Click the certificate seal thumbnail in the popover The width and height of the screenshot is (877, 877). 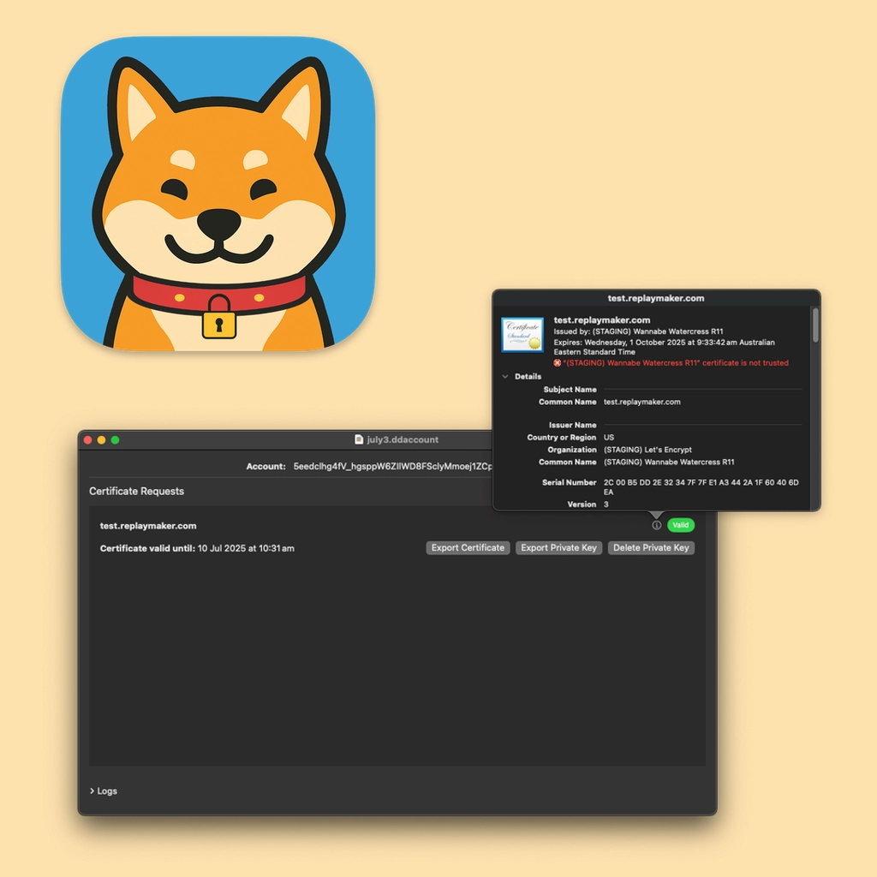(x=522, y=333)
